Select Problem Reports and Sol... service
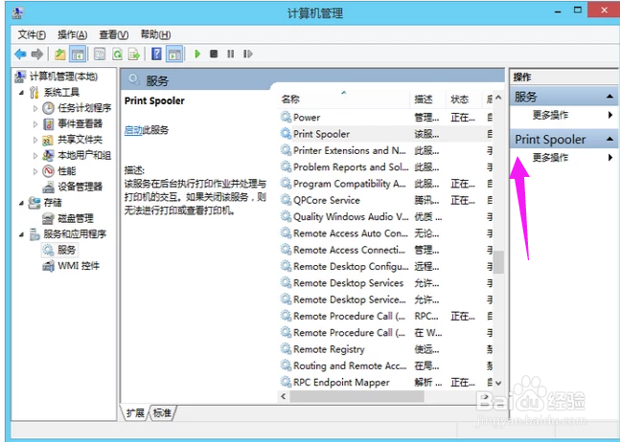The width and height of the screenshot is (620, 442). pos(385,166)
